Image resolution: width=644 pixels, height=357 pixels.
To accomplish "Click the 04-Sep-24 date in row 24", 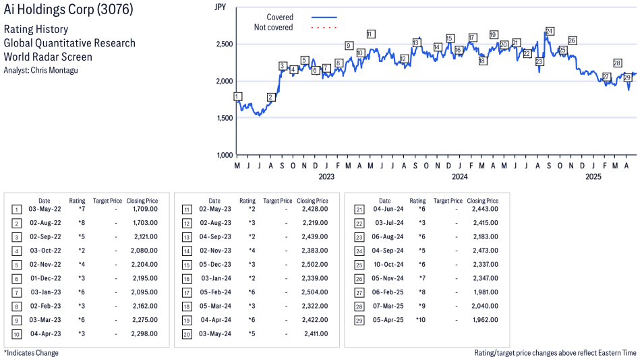I will pyautogui.click(x=388, y=251).
